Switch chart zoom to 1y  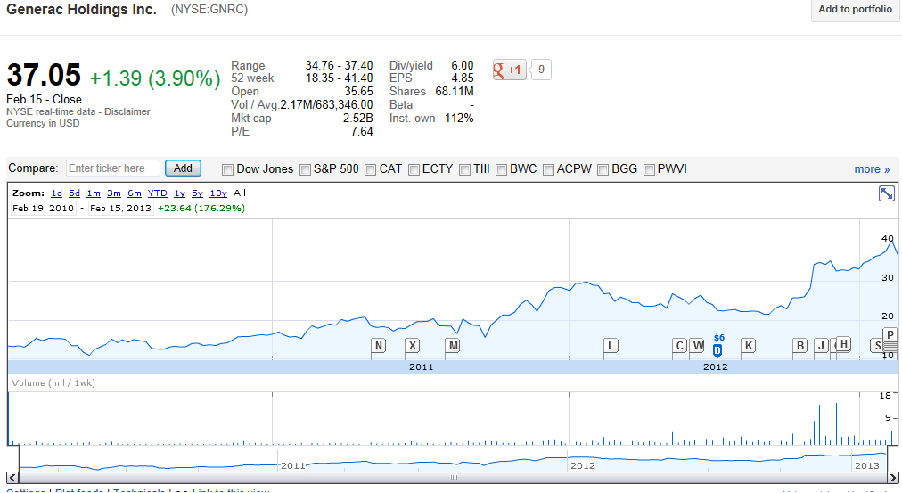(x=179, y=193)
